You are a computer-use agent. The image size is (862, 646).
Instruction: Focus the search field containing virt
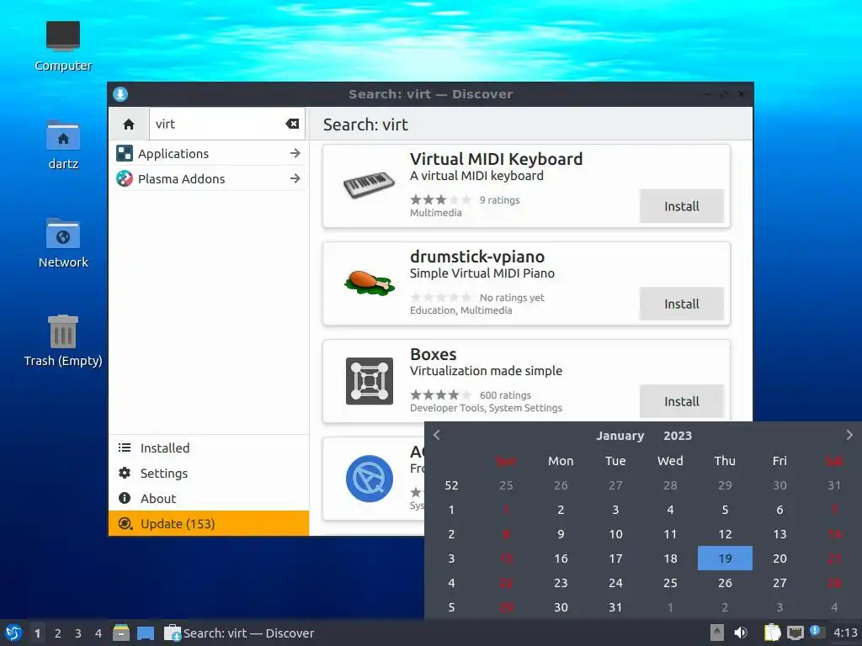click(227, 124)
